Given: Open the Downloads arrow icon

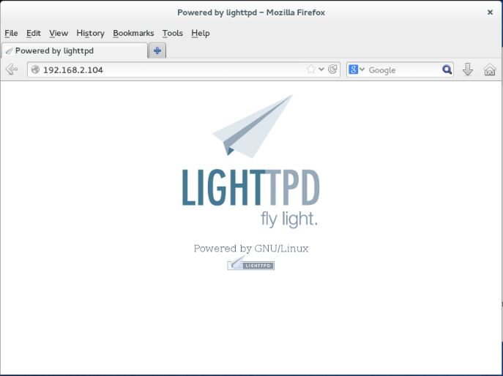Looking at the screenshot, I should point(468,69).
